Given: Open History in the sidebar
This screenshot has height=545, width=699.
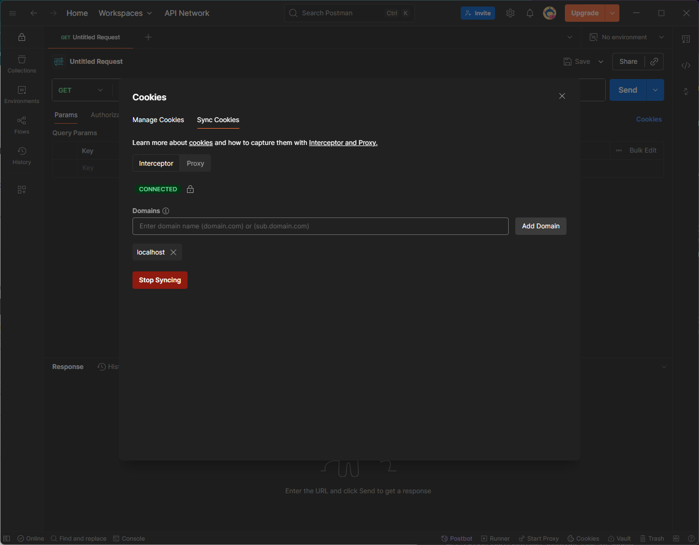Looking at the screenshot, I should point(22,155).
